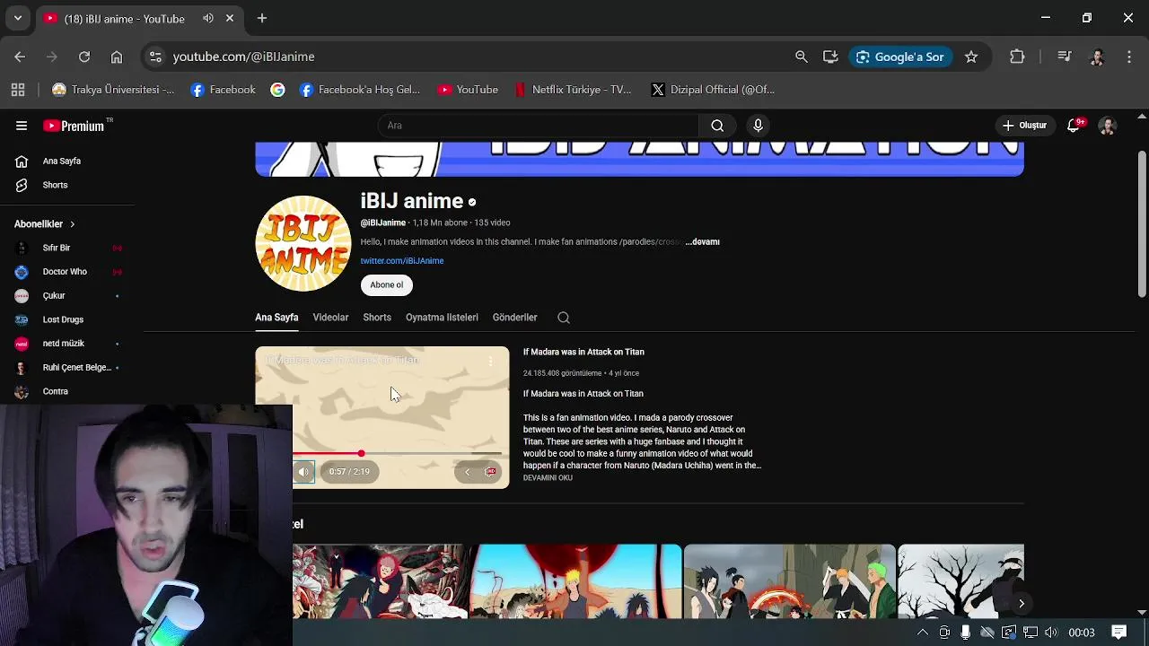Click the previous arrow in the video preview
This screenshot has width=1149, height=646.
pos(467,472)
